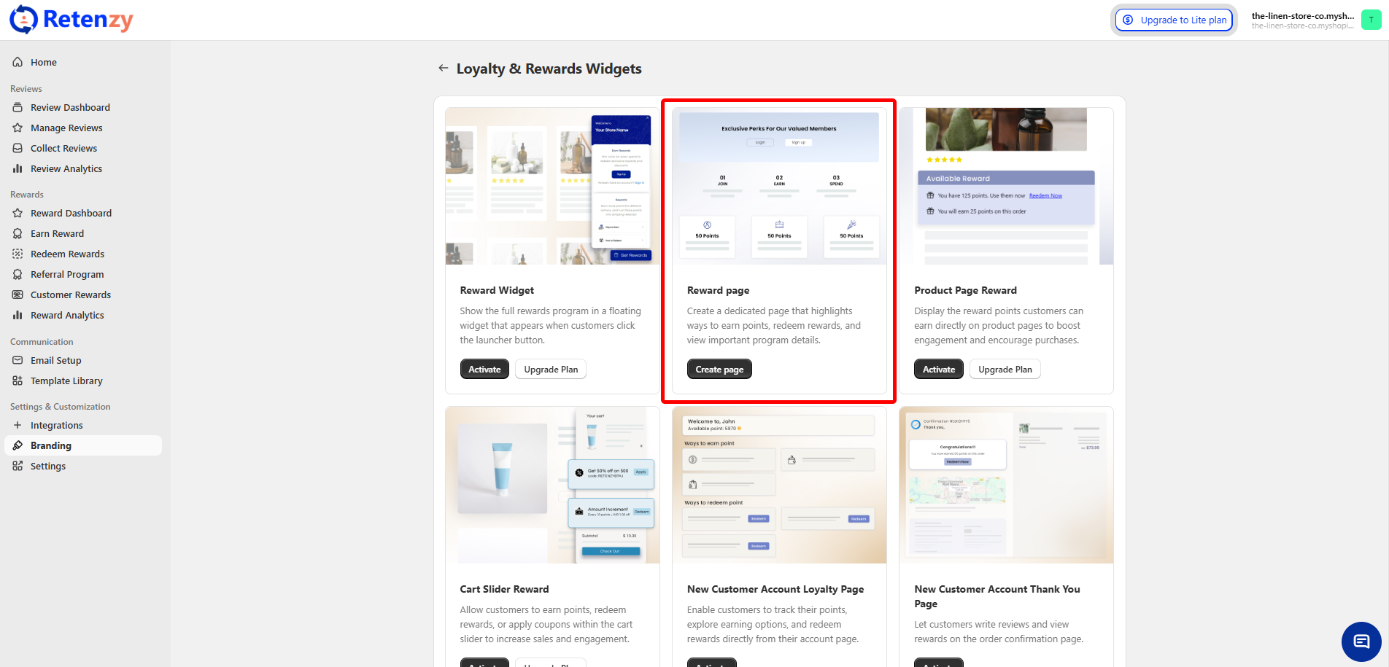Go back using the arrow icon

tap(443, 68)
